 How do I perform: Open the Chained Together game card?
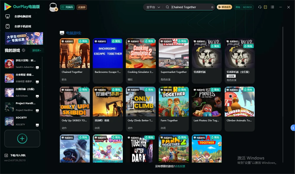click(x=75, y=61)
